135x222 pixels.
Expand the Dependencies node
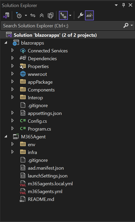coord(13,58)
